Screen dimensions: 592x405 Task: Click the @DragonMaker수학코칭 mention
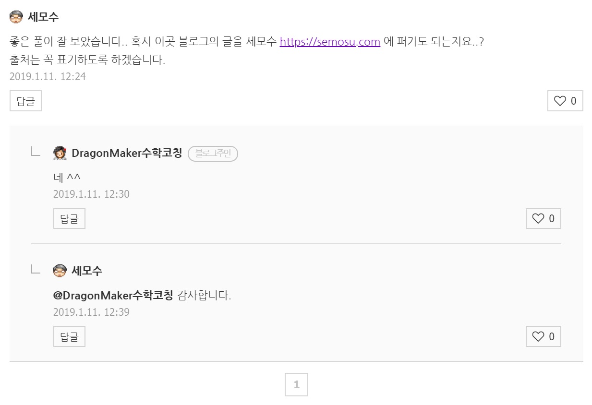[x=113, y=295]
